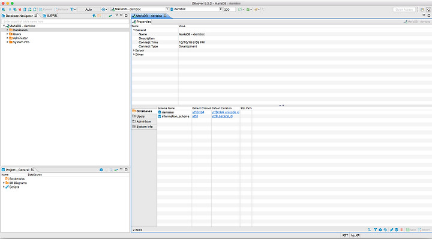Click the result set limit field showing 200
Image resolution: width=432 pixels, height=239 pixels.
[229, 10]
